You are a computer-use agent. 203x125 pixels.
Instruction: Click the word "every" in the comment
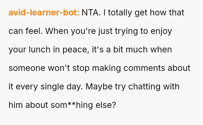tap(27, 87)
